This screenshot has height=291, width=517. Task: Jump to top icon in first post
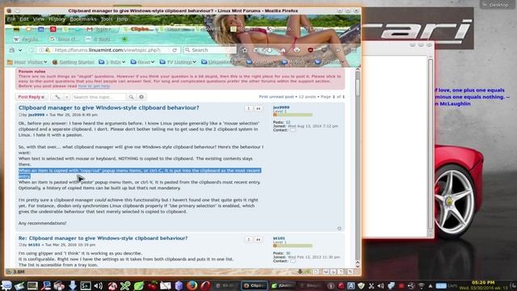[x=339, y=229]
